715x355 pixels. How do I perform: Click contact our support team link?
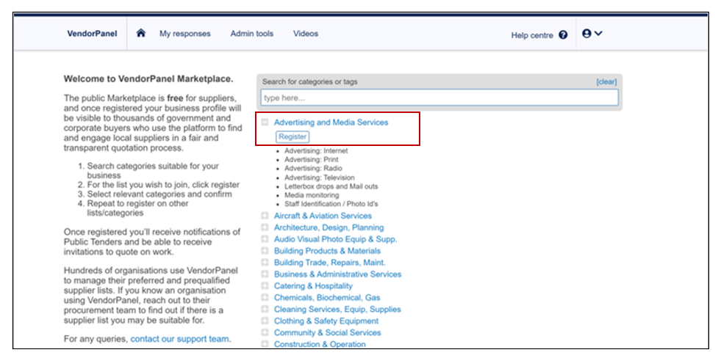tap(179, 339)
